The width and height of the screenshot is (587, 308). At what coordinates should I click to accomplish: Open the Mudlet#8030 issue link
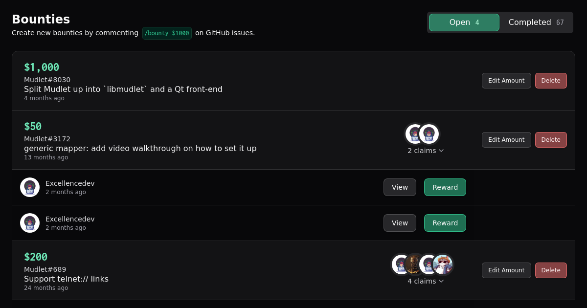point(47,80)
